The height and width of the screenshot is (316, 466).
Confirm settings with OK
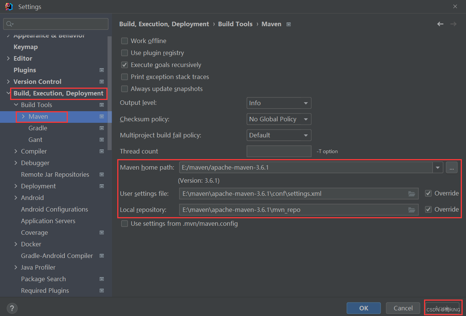click(x=363, y=308)
